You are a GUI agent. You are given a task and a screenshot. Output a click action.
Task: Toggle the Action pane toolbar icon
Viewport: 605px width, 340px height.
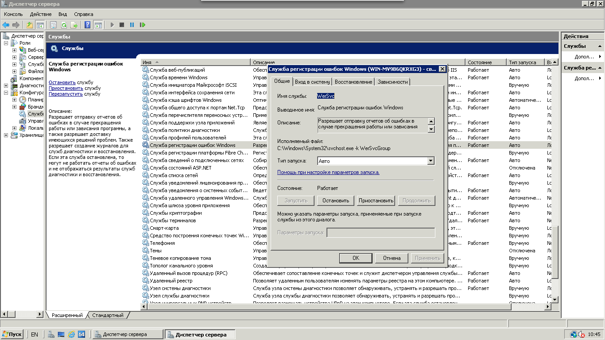[98, 25]
